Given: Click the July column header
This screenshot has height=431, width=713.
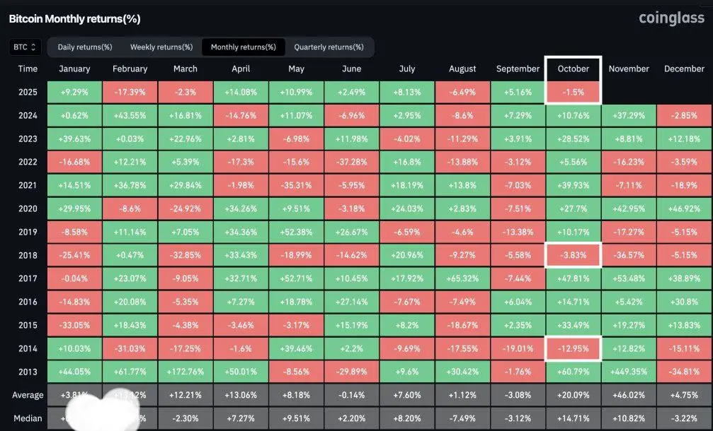Looking at the screenshot, I should pos(407,69).
